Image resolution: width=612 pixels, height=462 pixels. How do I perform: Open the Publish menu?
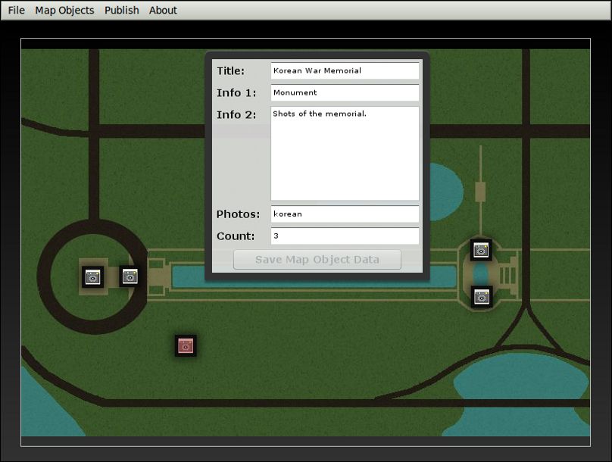point(122,10)
